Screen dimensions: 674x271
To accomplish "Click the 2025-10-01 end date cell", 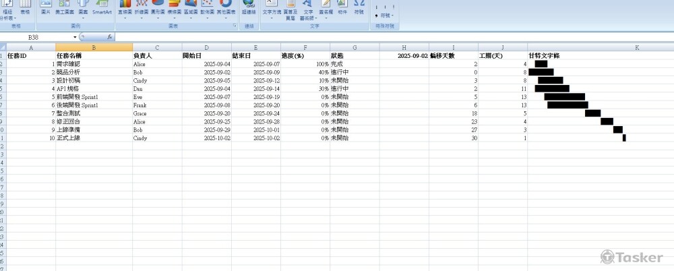I will pos(256,130).
